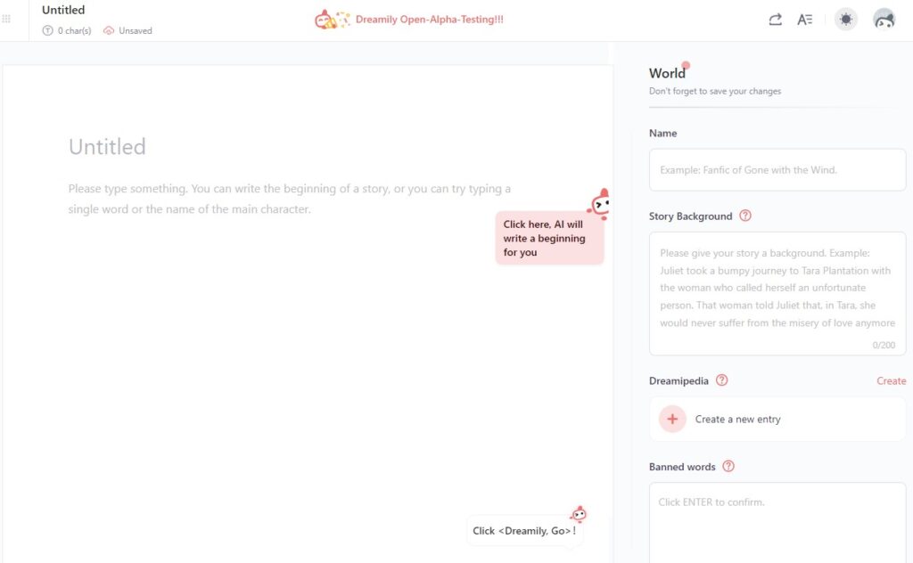Click the Dreamipedia help question icon
913x563 pixels.
[722, 380]
